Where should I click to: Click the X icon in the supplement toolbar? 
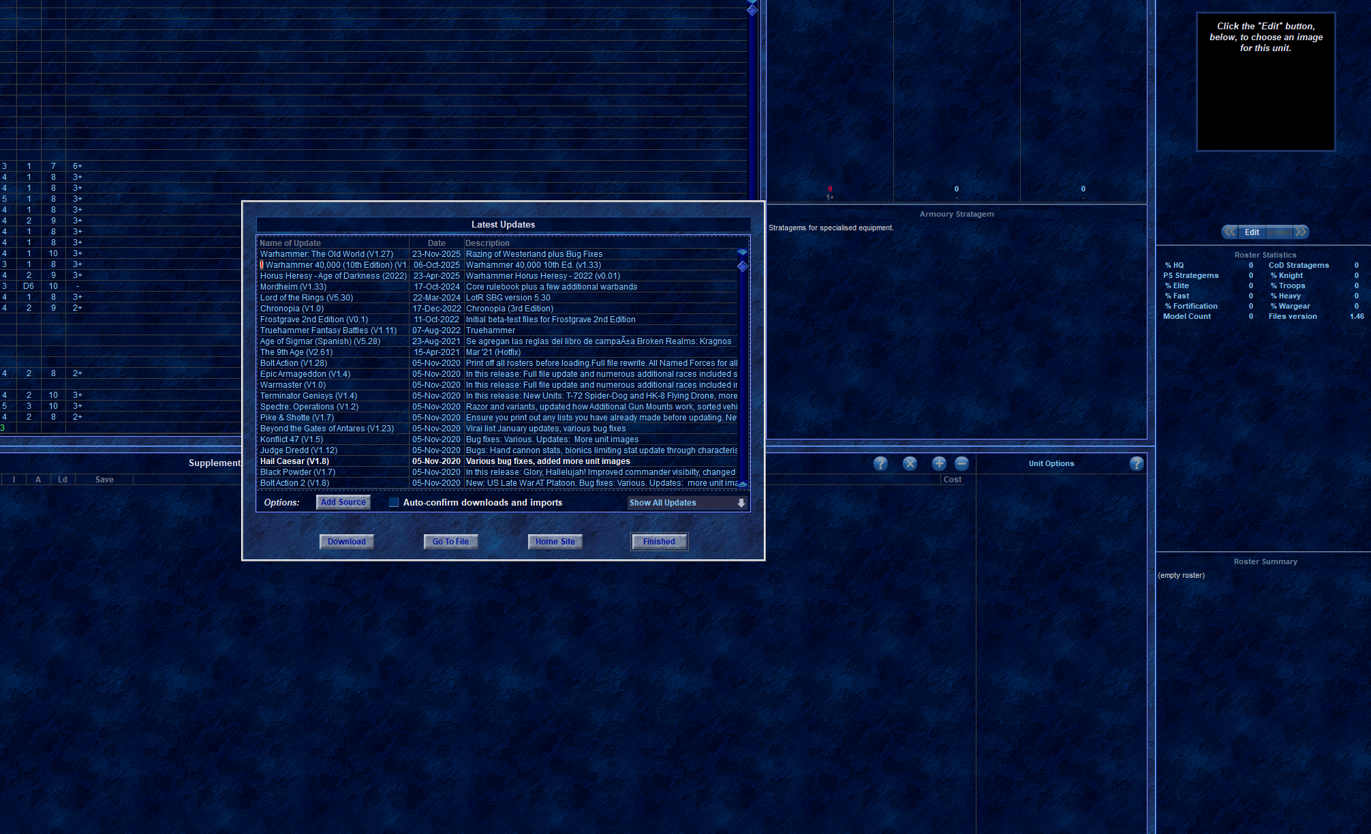click(910, 463)
